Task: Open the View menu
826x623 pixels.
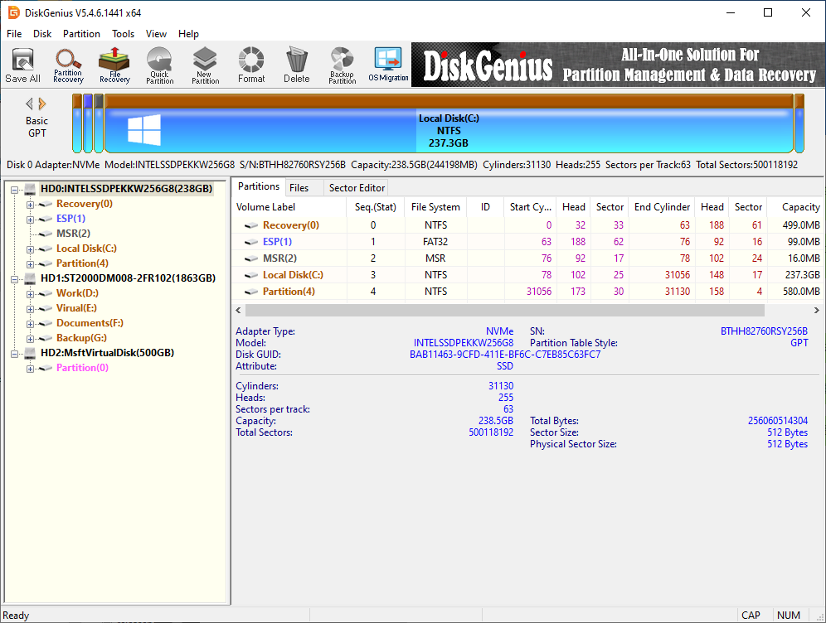Action: pos(156,34)
